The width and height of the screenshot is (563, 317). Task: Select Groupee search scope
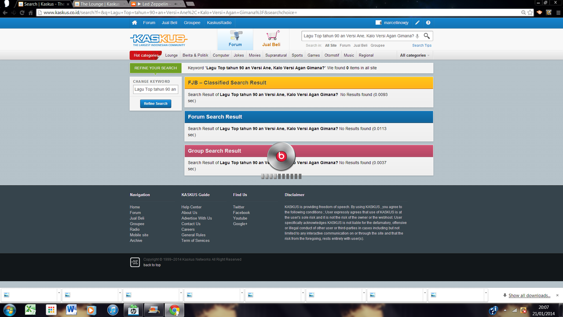[x=377, y=45]
